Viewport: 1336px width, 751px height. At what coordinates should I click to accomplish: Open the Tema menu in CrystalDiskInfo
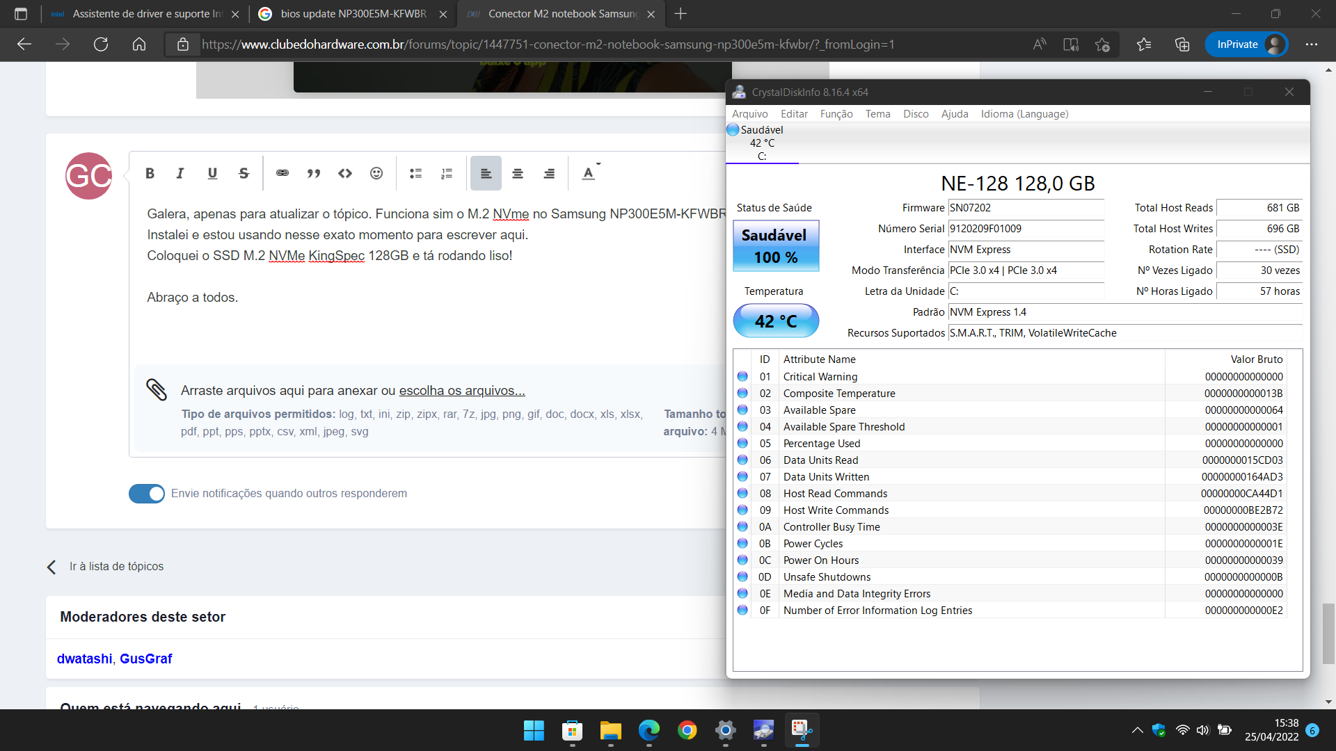877,114
